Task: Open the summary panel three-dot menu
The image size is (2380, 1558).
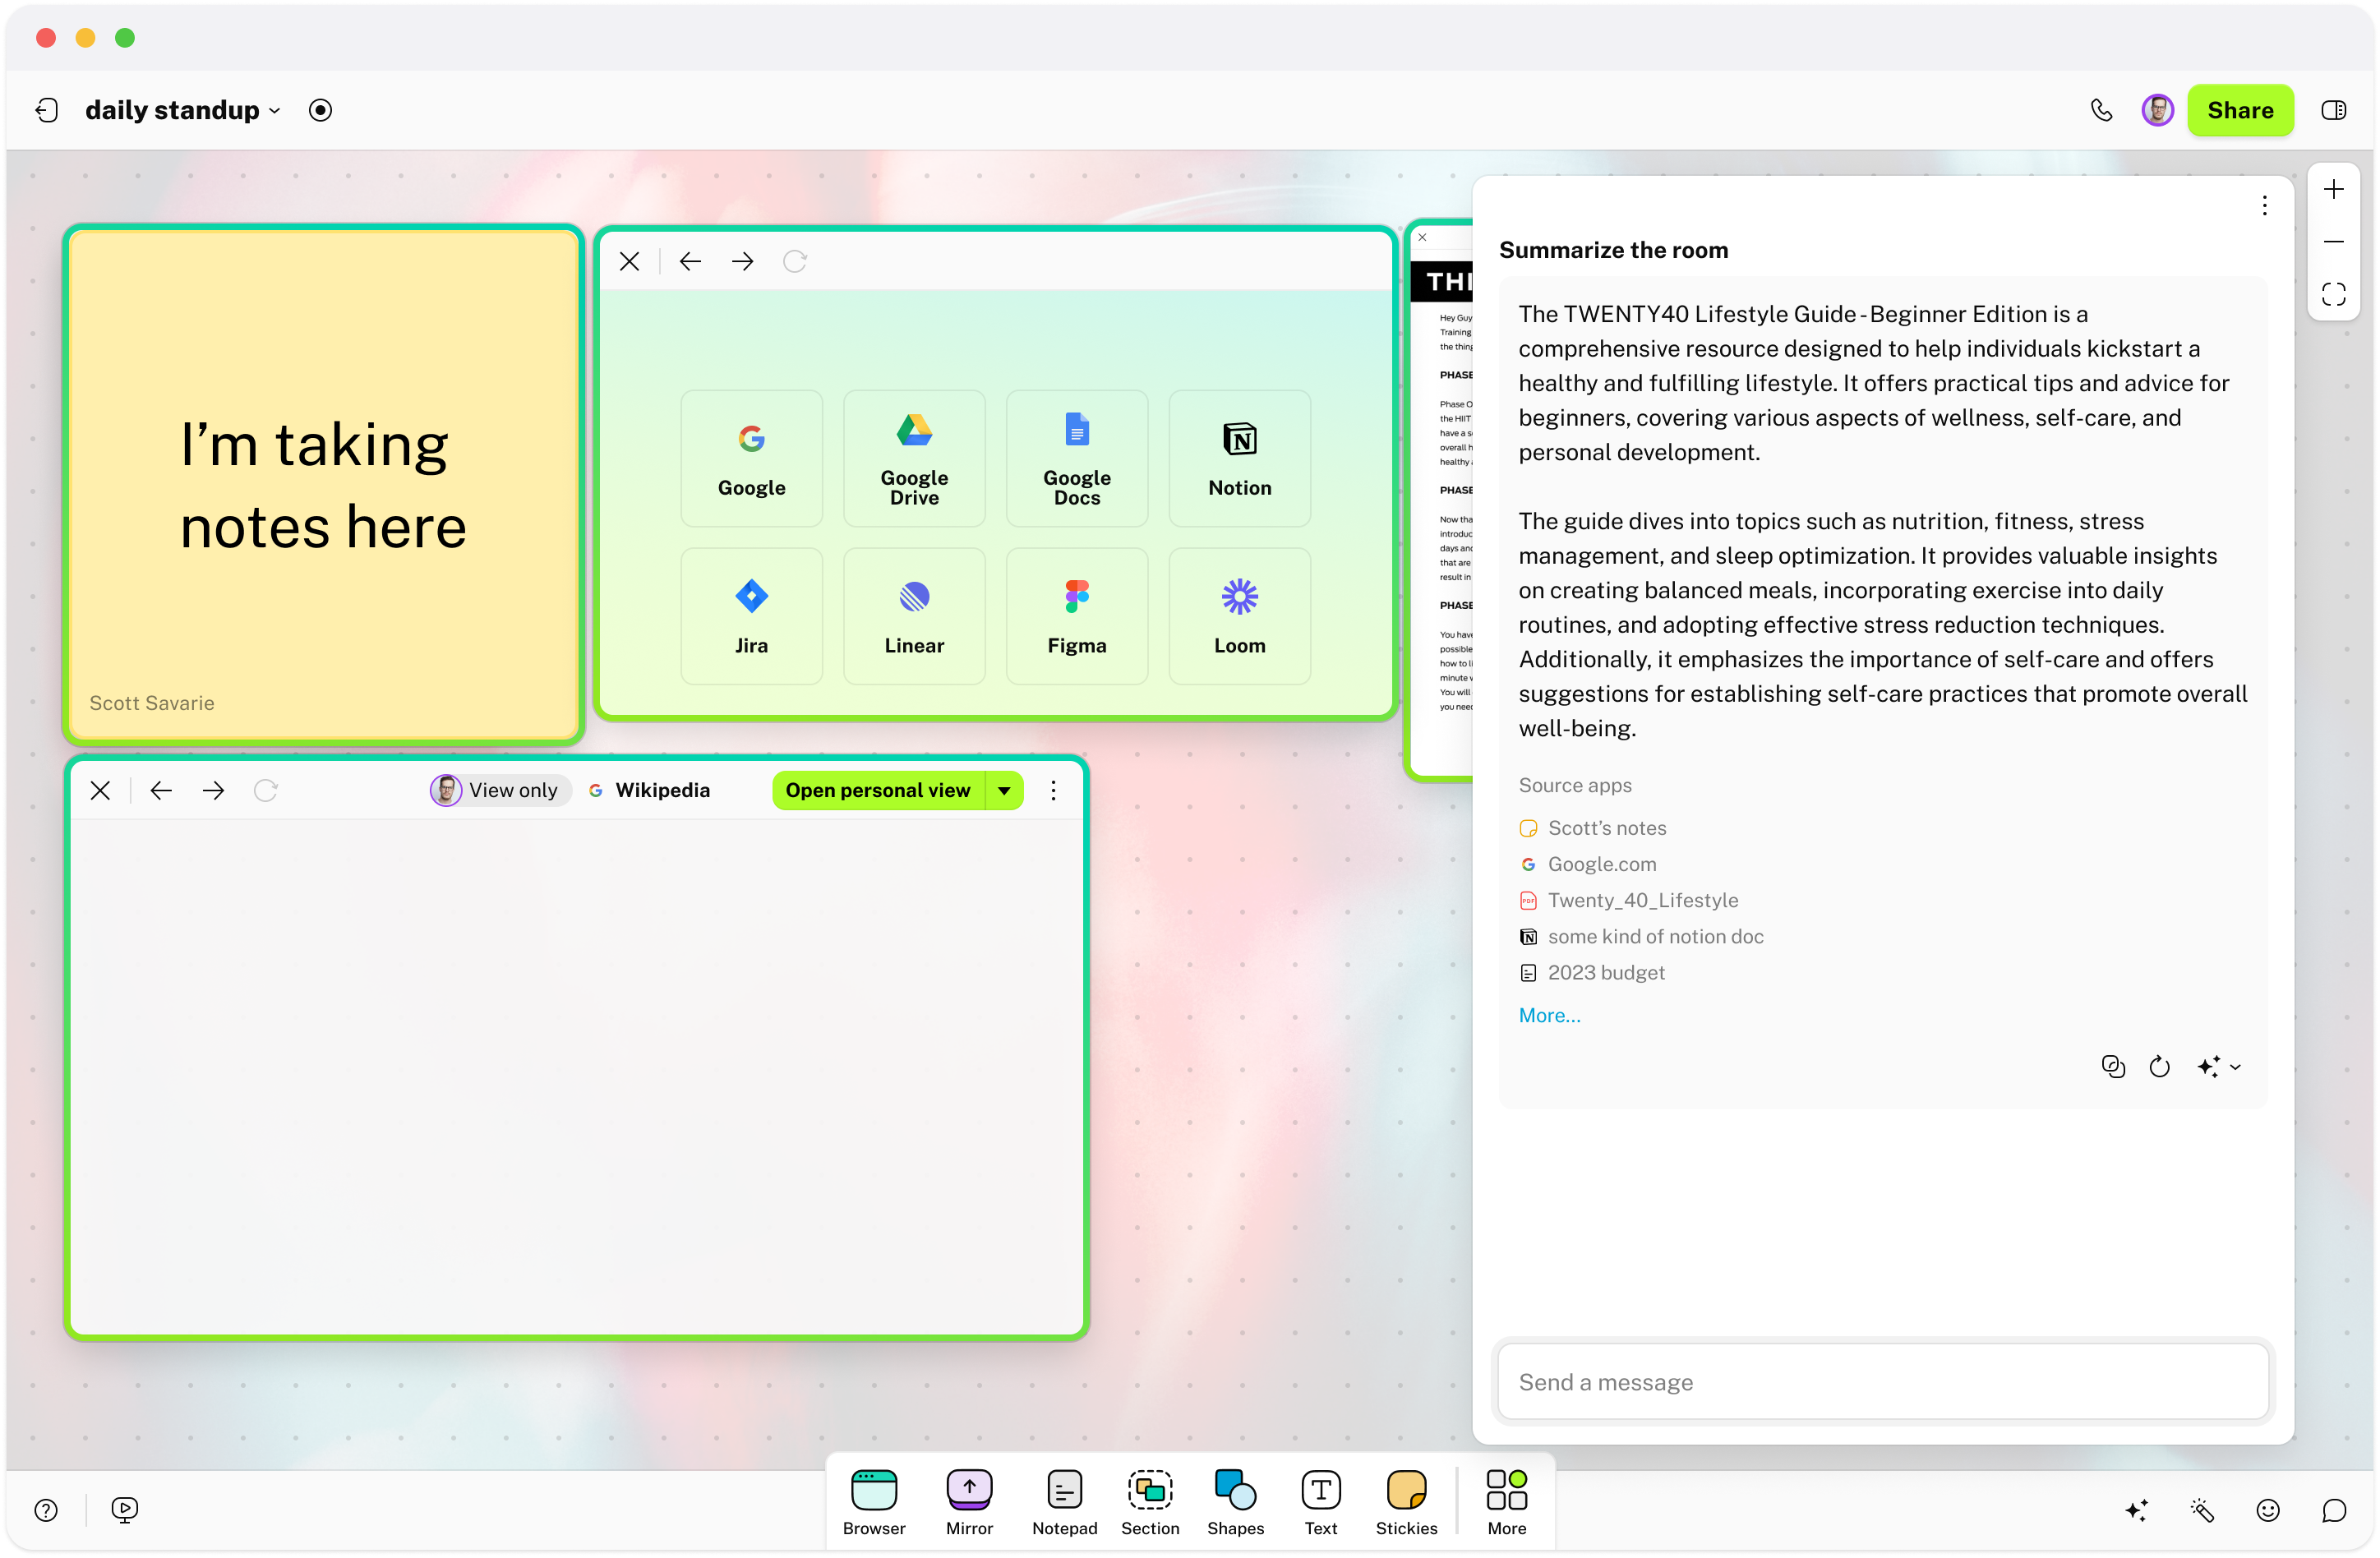Action: click(x=2264, y=205)
